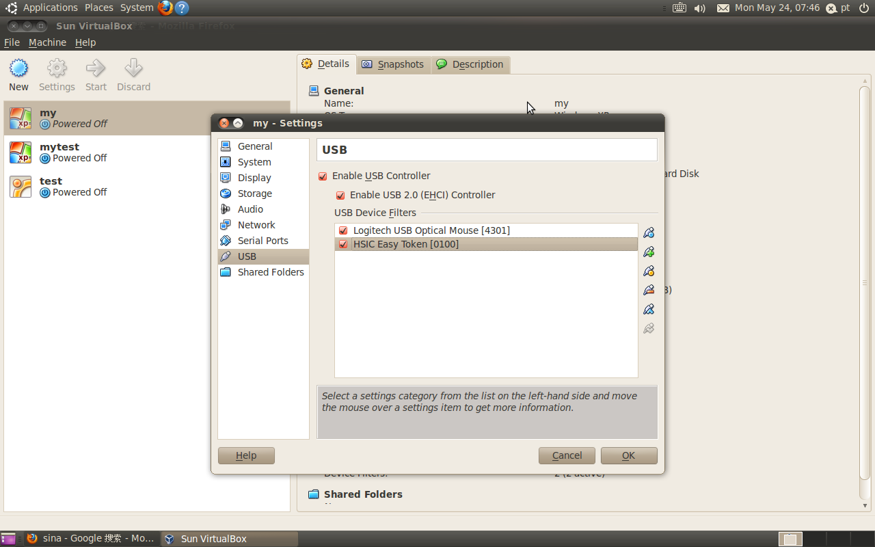Select the USB settings category
The image size is (875, 547).
(x=263, y=256)
